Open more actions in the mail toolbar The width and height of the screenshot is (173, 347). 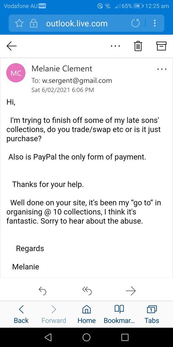pyautogui.click(x=116, y=46)
